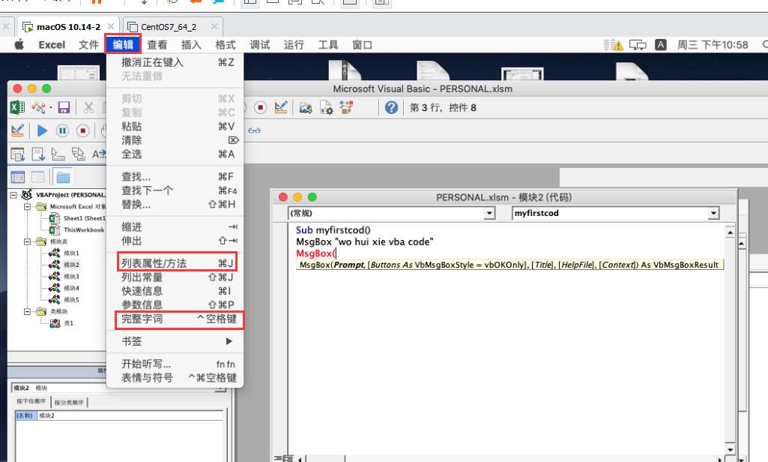Click the input method A icon in menu bar
This screenshot has width=768, height=462.
[660, 45]
